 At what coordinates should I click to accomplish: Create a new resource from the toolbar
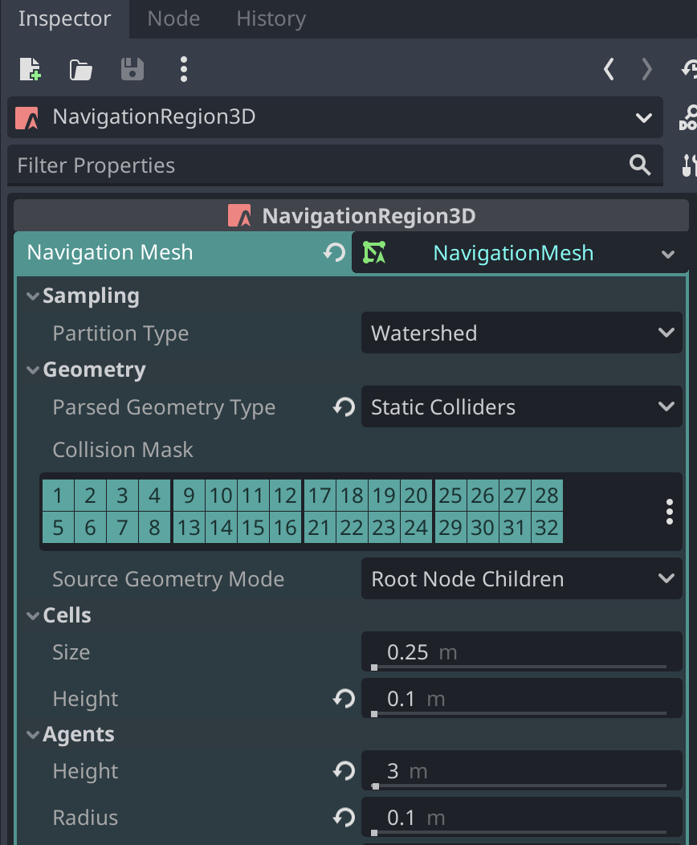30,69
